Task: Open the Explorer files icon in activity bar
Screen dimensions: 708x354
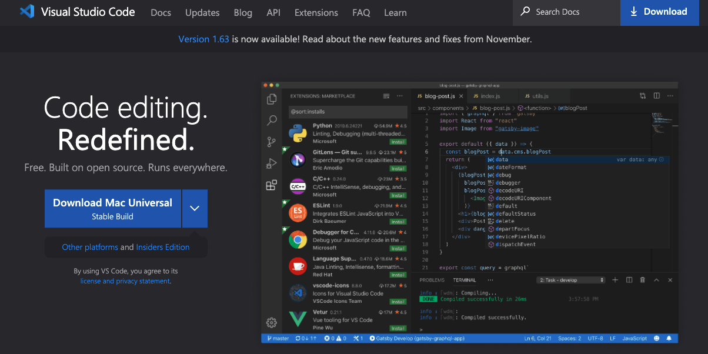Action: click(272, 99)
